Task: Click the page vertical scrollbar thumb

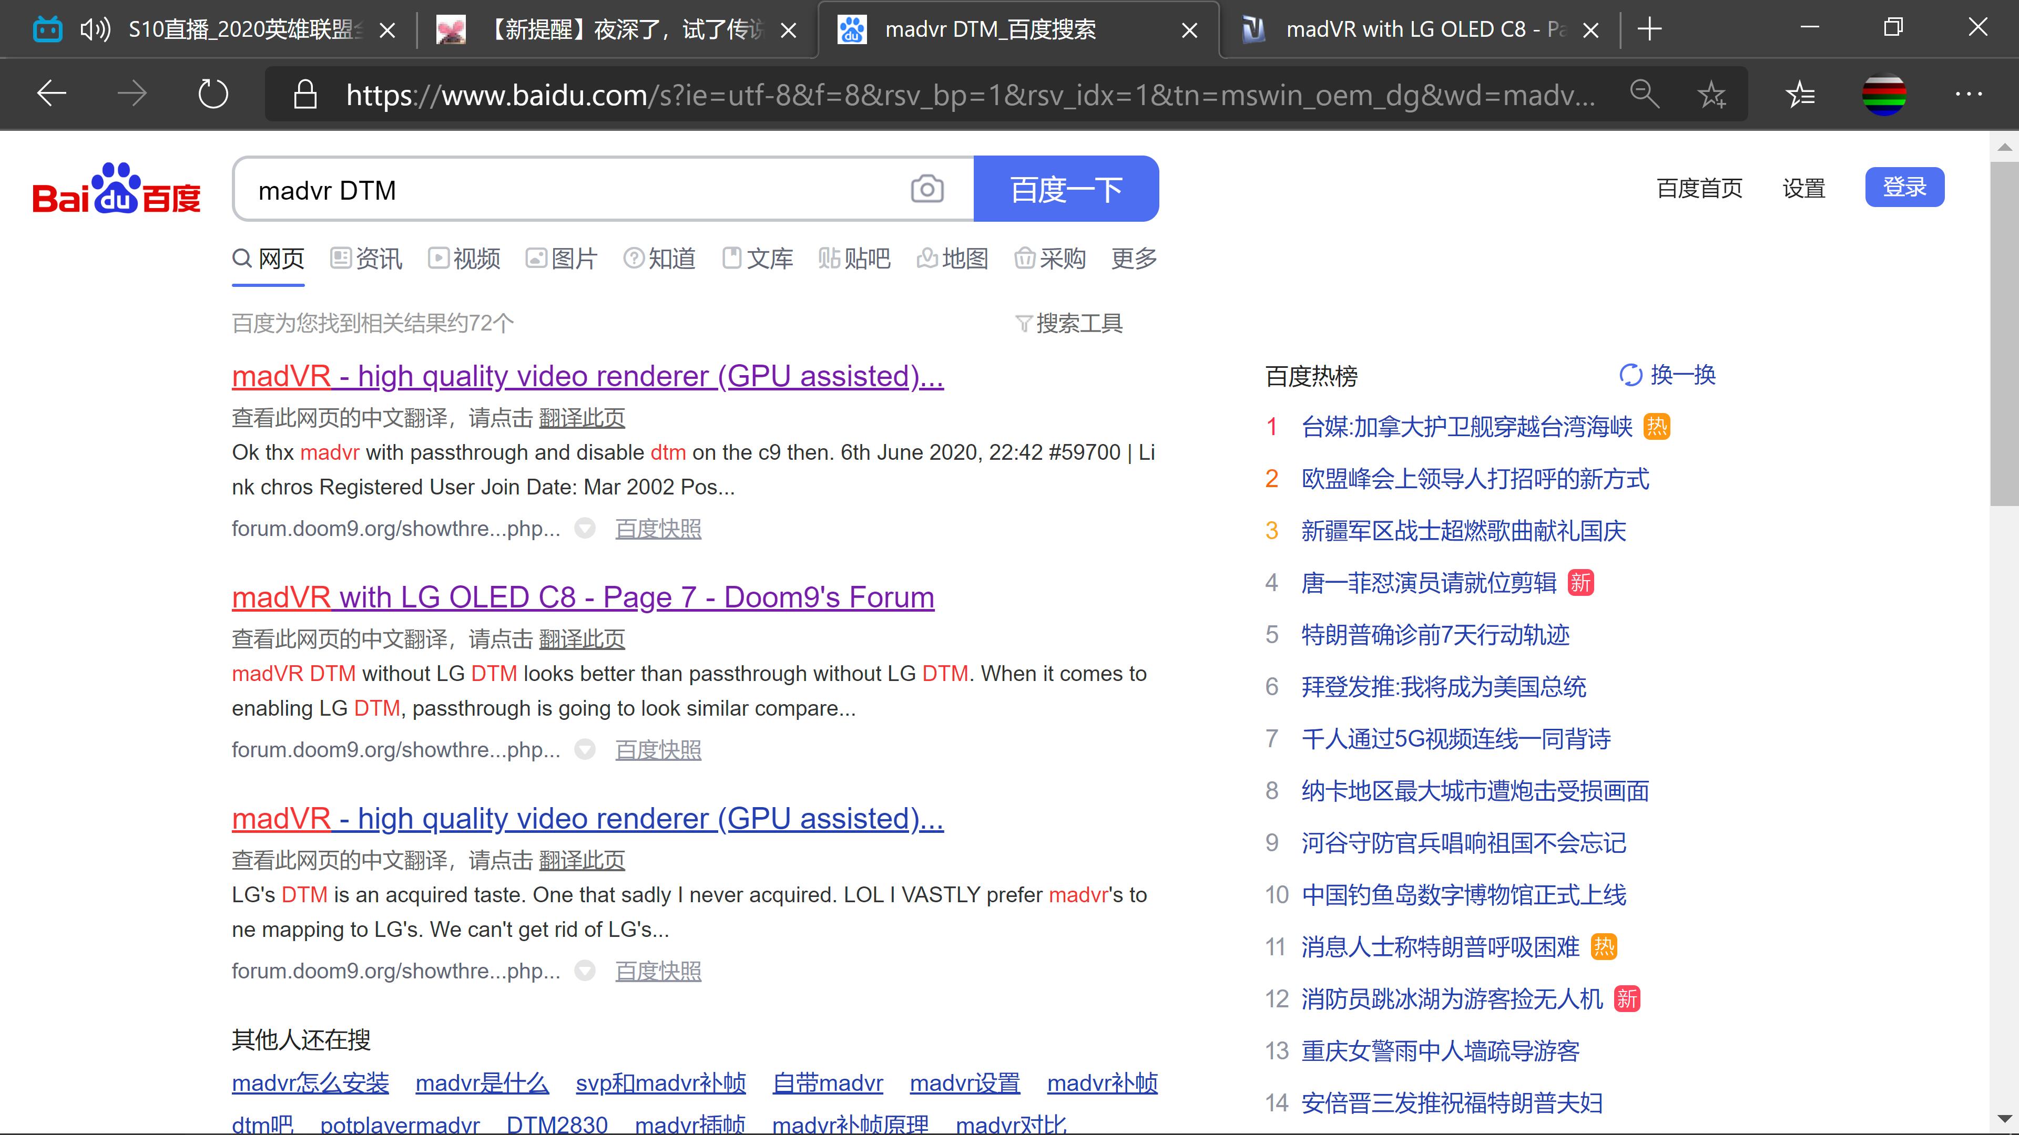Action: coord(2004,333)
